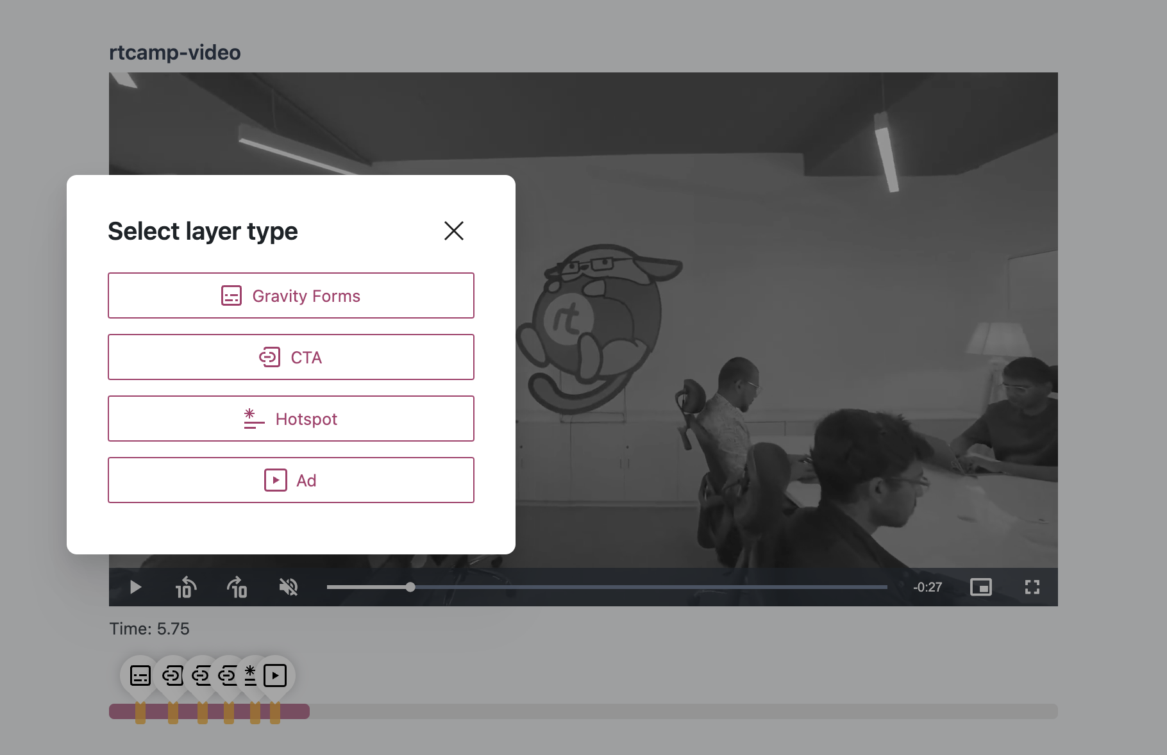Rewind the video 10 seconds
Screen dimensions: 1167x755
pyautogui.click(x=185, y=586)
